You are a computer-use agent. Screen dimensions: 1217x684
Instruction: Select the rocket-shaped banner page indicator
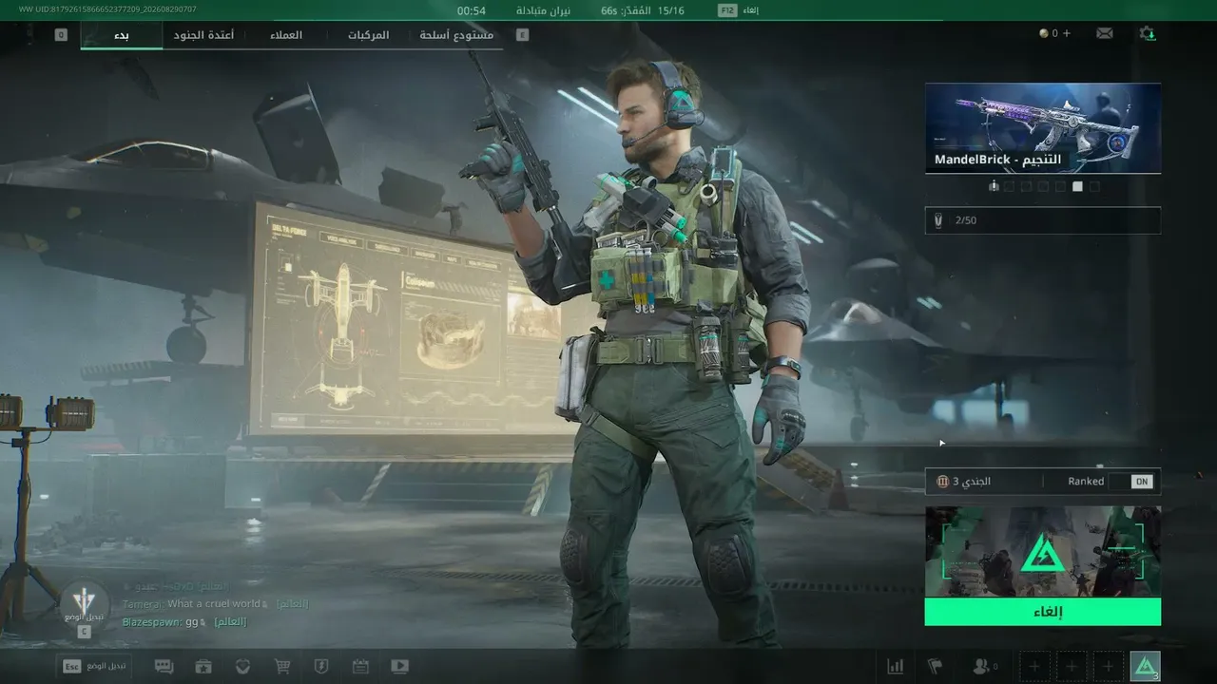pos(994,186)
